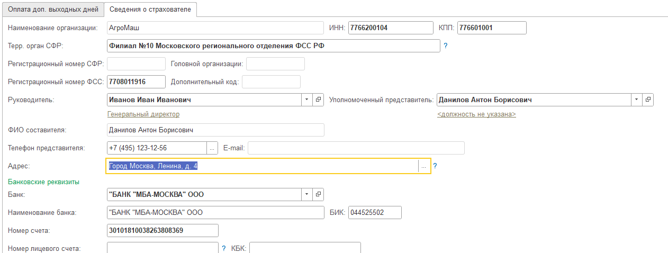
Task: Open the Уполномоченный представитель record icon
Action: 648,100
